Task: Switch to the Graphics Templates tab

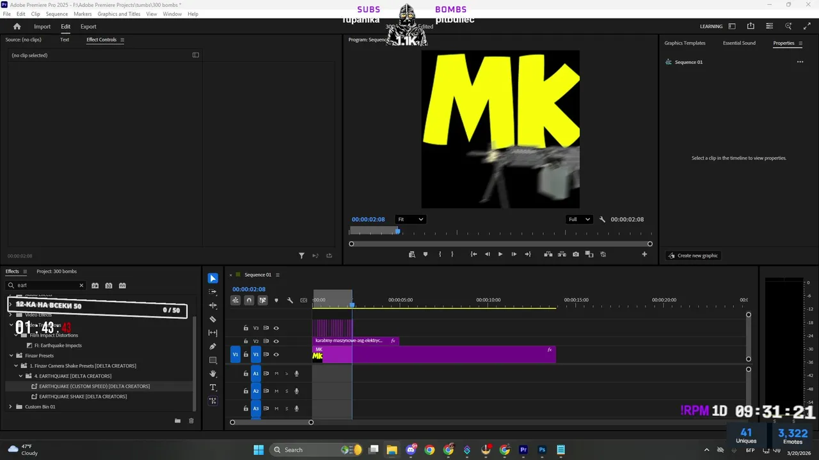Action: point(685,43)
